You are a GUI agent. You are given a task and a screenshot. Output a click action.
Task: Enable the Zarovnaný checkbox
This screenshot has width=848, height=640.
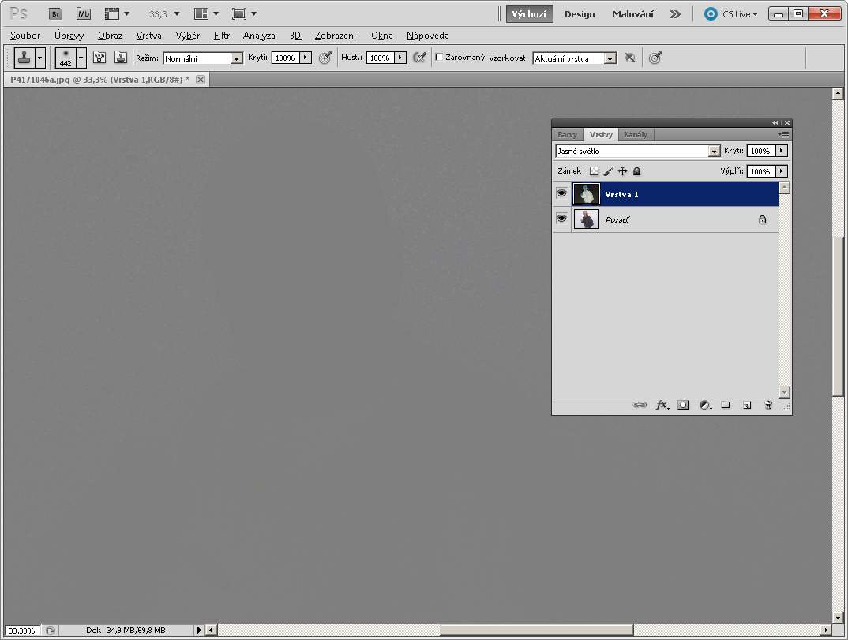439,58
